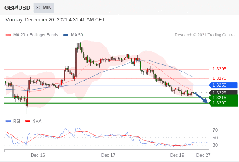Click the 30 MIN timeframe button
The image size is (239, 162).
click(x=44, y=8)
